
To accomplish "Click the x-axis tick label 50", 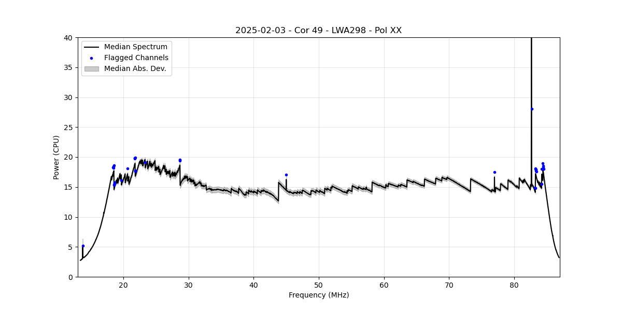I will (x=319, y=285).
